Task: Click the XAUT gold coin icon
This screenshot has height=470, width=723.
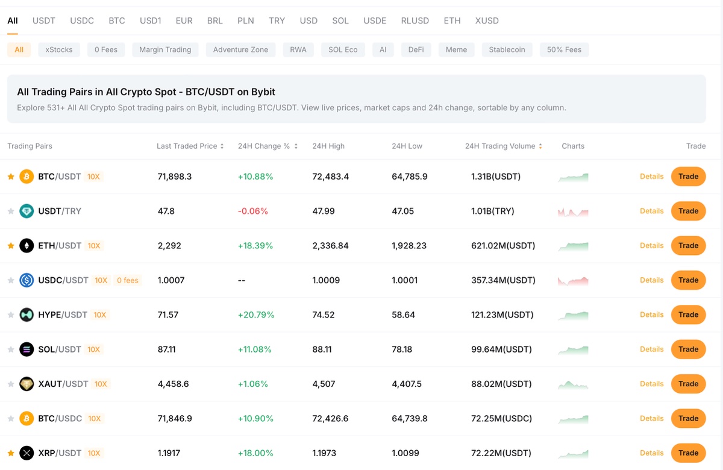Action: pyautogui.click(x=27, y=384)
